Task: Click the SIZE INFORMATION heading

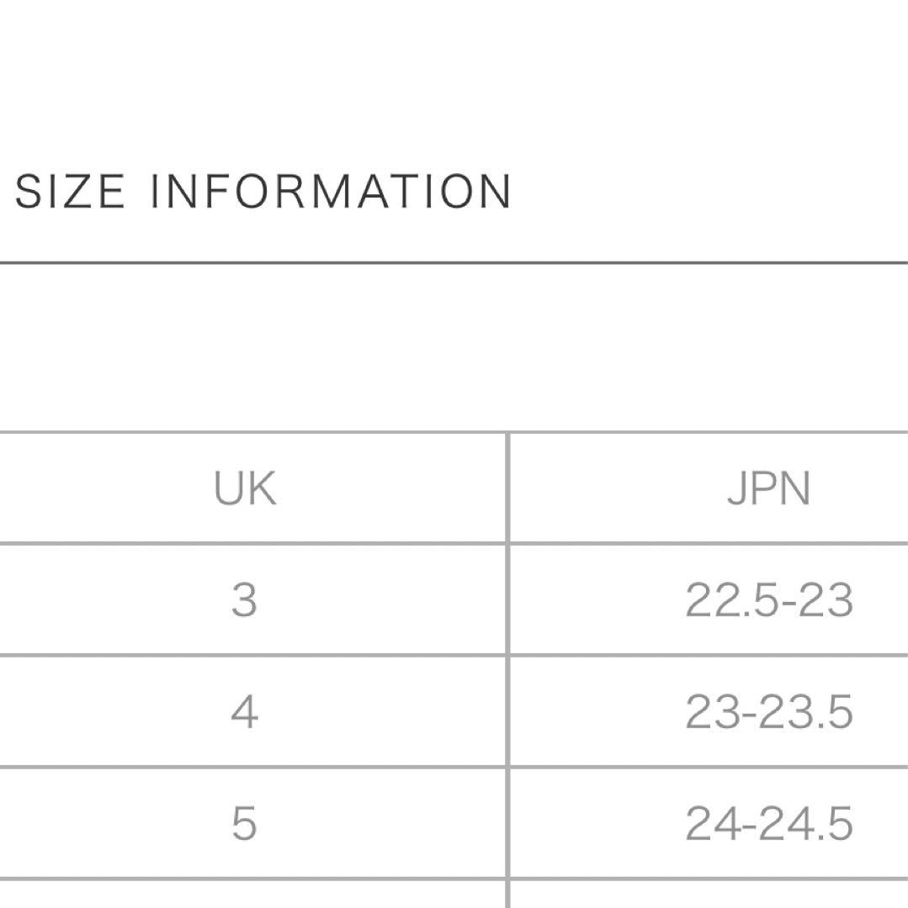Action: click(263, 191)
